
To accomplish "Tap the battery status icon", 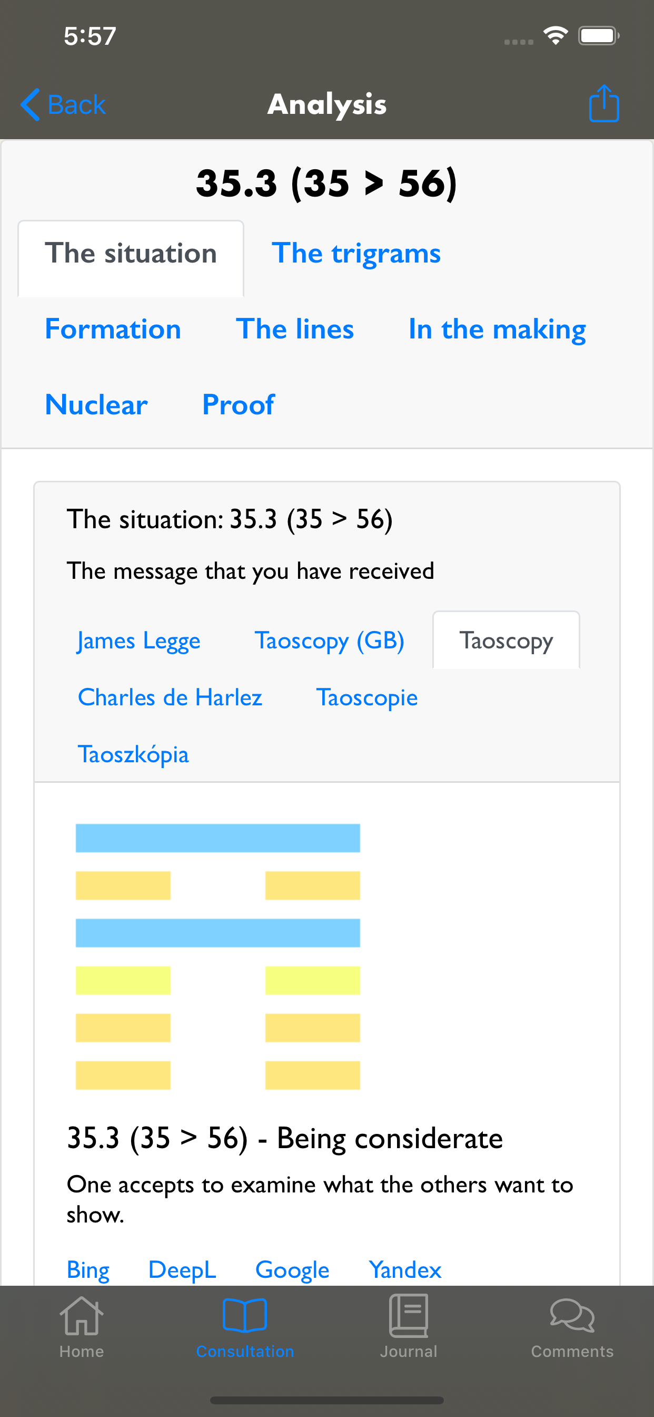I will [599, 36].
